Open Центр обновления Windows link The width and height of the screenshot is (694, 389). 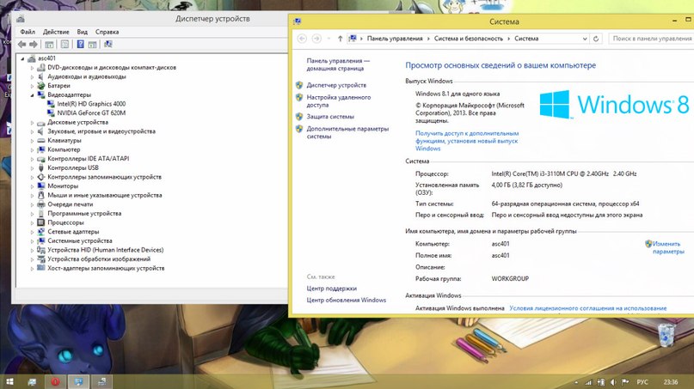(346, 300)
